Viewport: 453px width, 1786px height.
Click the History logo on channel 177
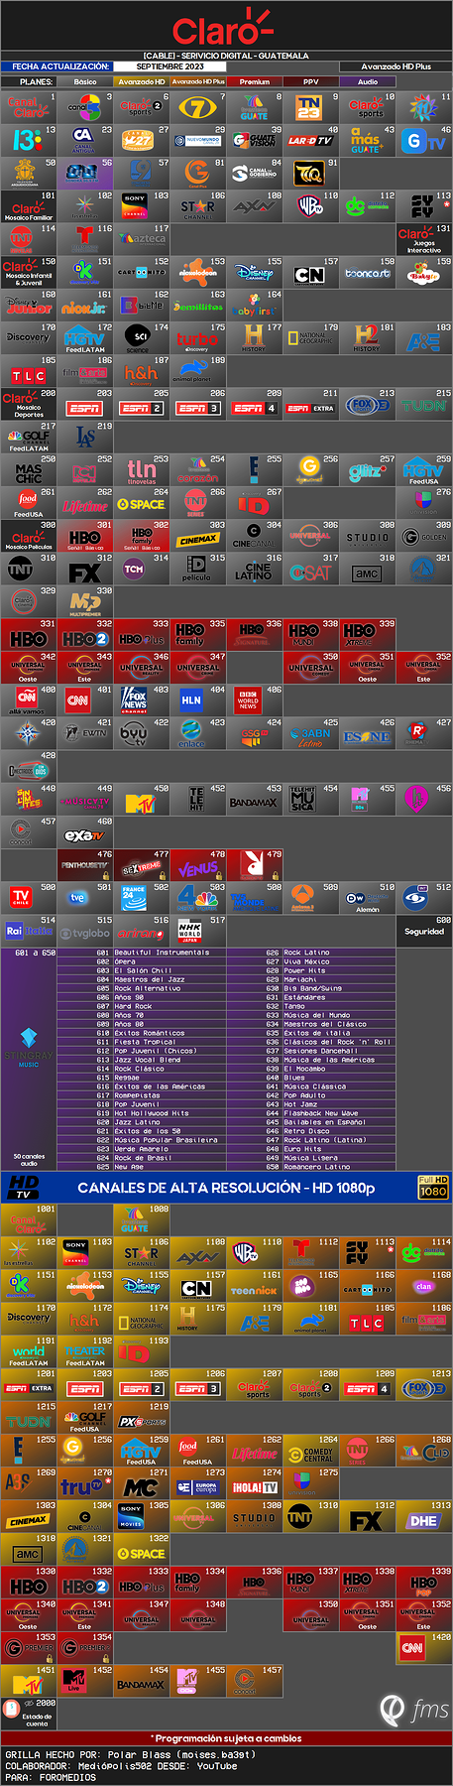pos(254,337)
